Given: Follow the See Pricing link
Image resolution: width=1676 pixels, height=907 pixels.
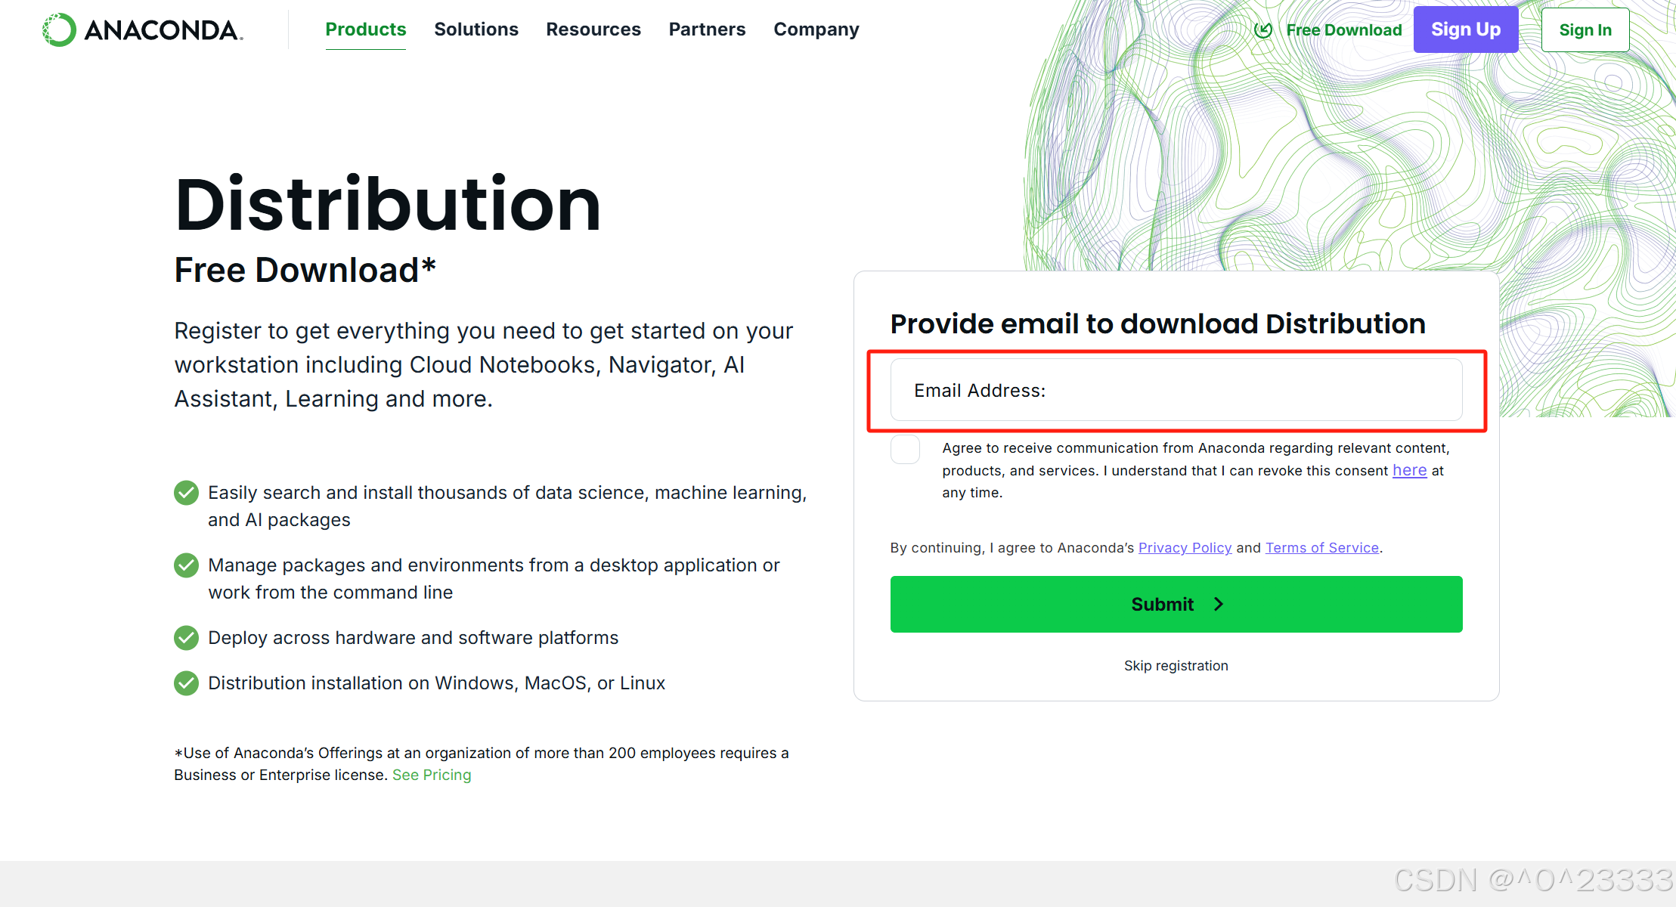Looking at the screenshot, I should click(x=432, y=775).
